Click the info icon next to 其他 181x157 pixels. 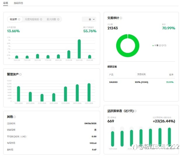coord(15,117)
